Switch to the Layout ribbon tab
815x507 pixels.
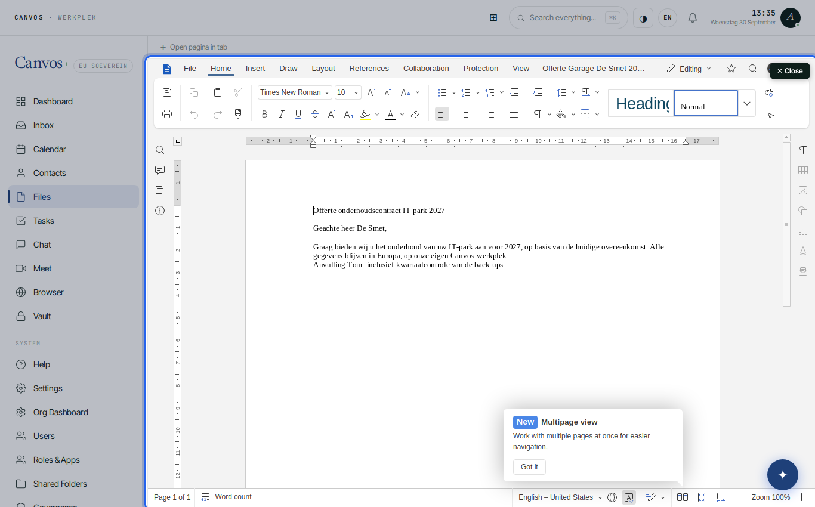point(323,69)
